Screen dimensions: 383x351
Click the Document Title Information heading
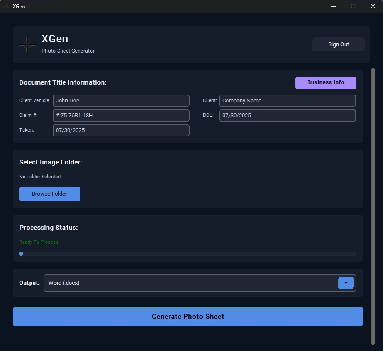pos(63,82)
